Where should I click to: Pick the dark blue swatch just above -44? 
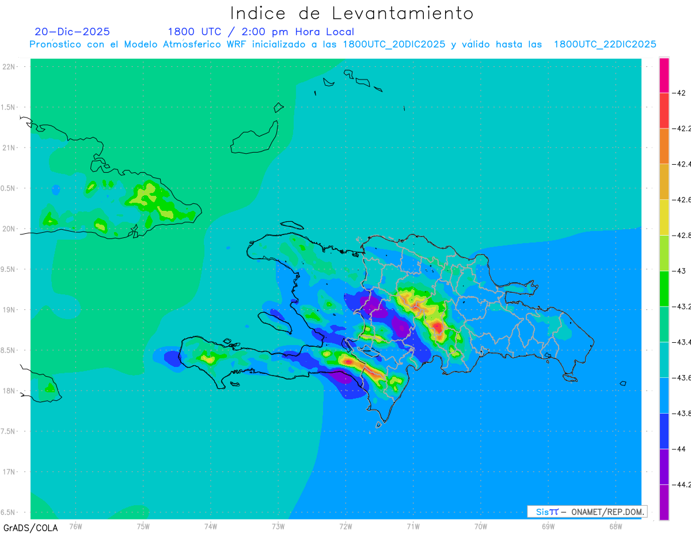tap(664, 431)
